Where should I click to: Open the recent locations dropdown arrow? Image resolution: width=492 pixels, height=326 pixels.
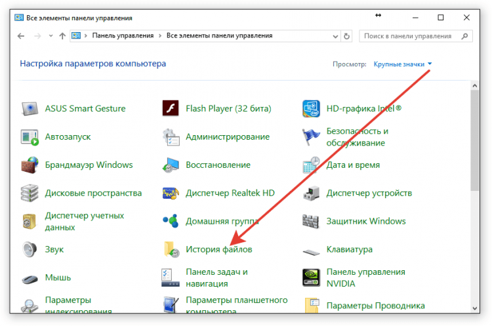(51, 36)
